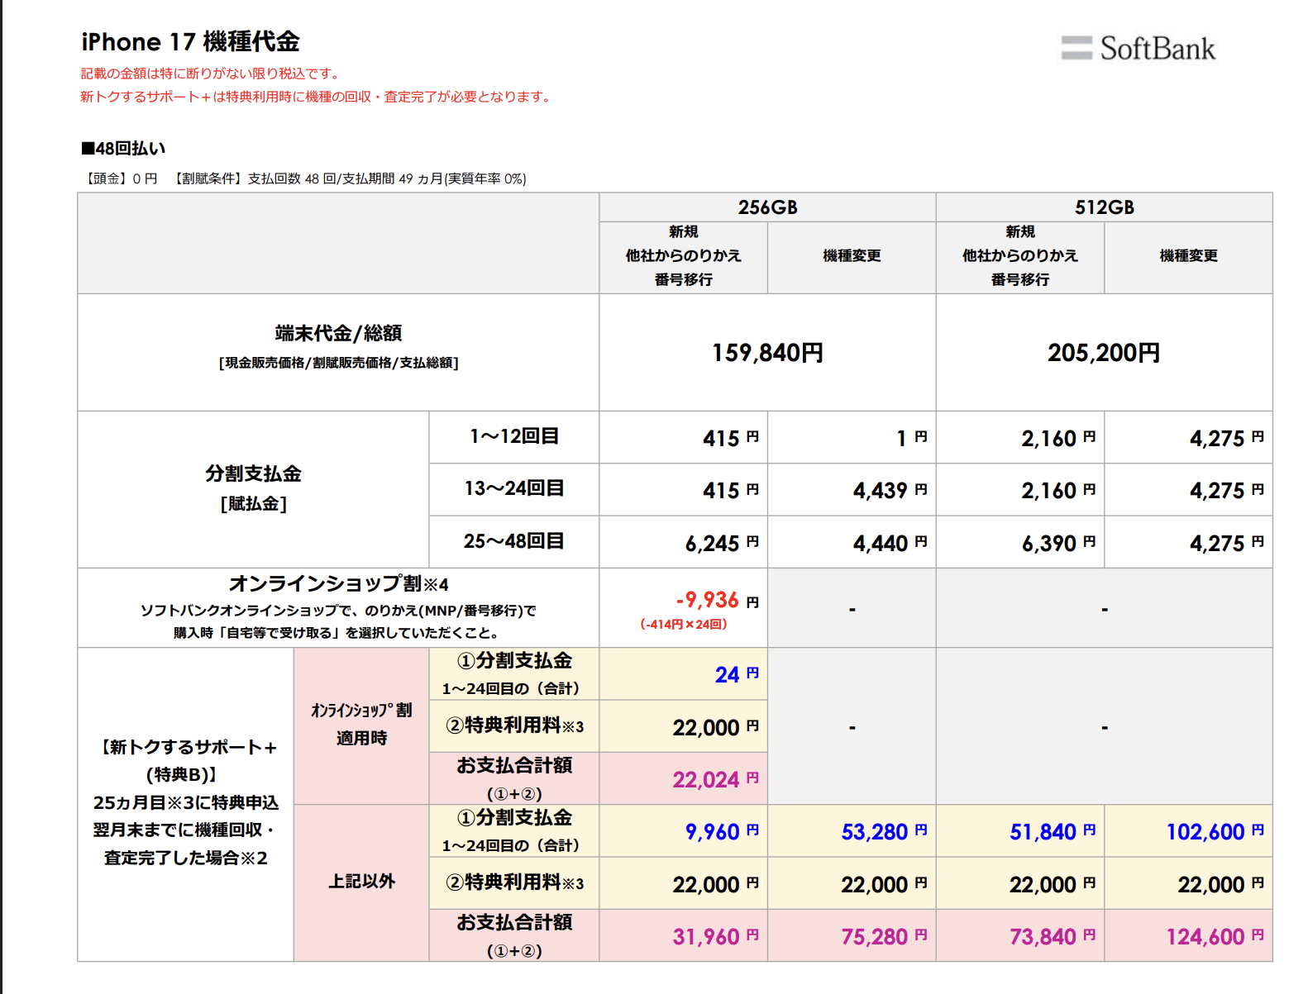Click the 1〜12回目 row label
Image resolution: width=1308 pixels, height=994 pixels.
pos(514,436)
